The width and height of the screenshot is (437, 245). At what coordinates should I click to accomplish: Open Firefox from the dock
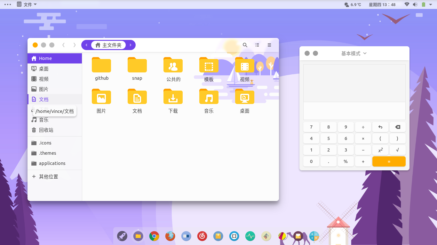(170, 236)
